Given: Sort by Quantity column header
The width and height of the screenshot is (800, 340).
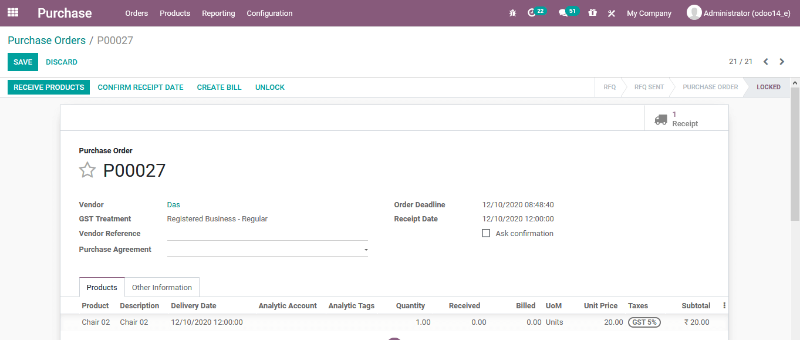Looking at the screenshot, I should (410, 306).
